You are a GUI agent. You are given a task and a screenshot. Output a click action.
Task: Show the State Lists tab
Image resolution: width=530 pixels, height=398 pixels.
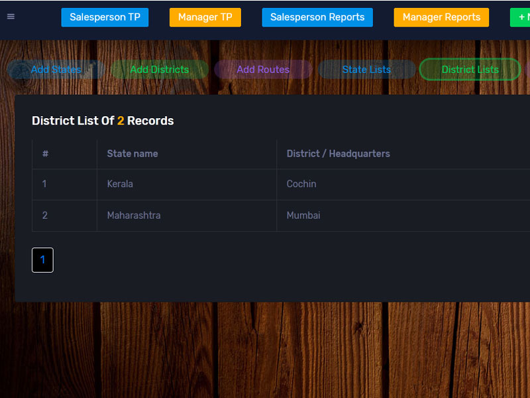(366, 70)
